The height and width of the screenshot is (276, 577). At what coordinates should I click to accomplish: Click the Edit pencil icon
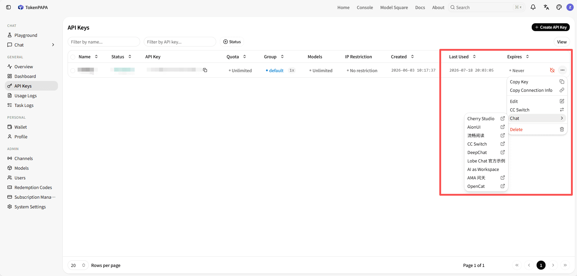[562, 101]
